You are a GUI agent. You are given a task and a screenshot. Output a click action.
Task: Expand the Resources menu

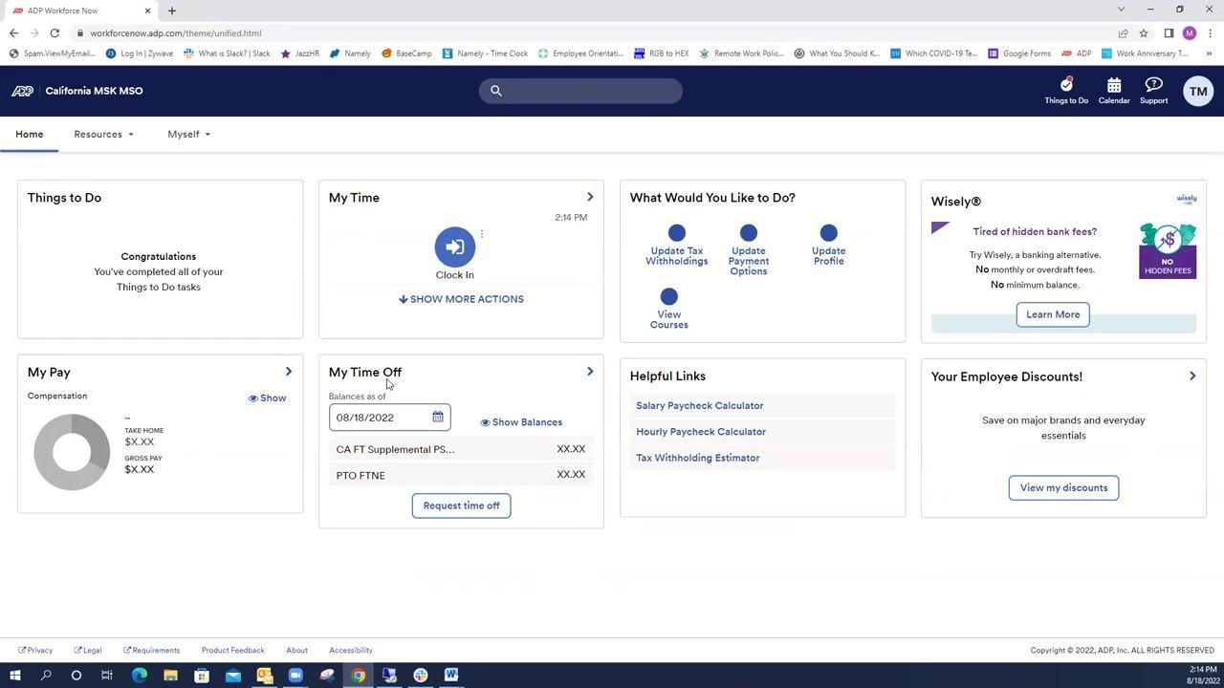(103, 134)
